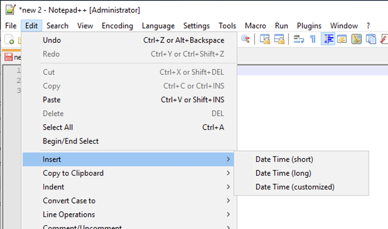The image size is (388, 229).
Task: Select the highlighted Insert menu entry
Action: 52,159
